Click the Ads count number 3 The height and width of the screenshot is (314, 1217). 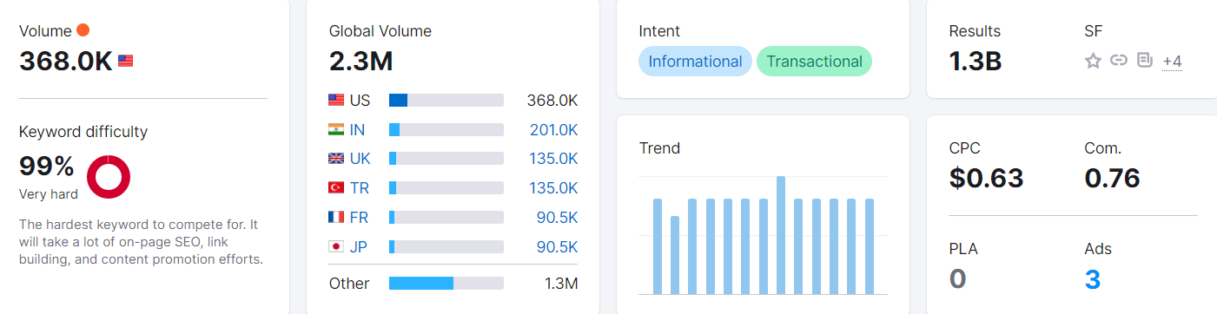1093,279
